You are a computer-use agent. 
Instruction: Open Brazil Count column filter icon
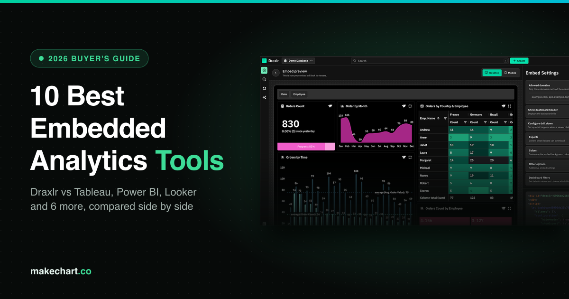[505, 122]
